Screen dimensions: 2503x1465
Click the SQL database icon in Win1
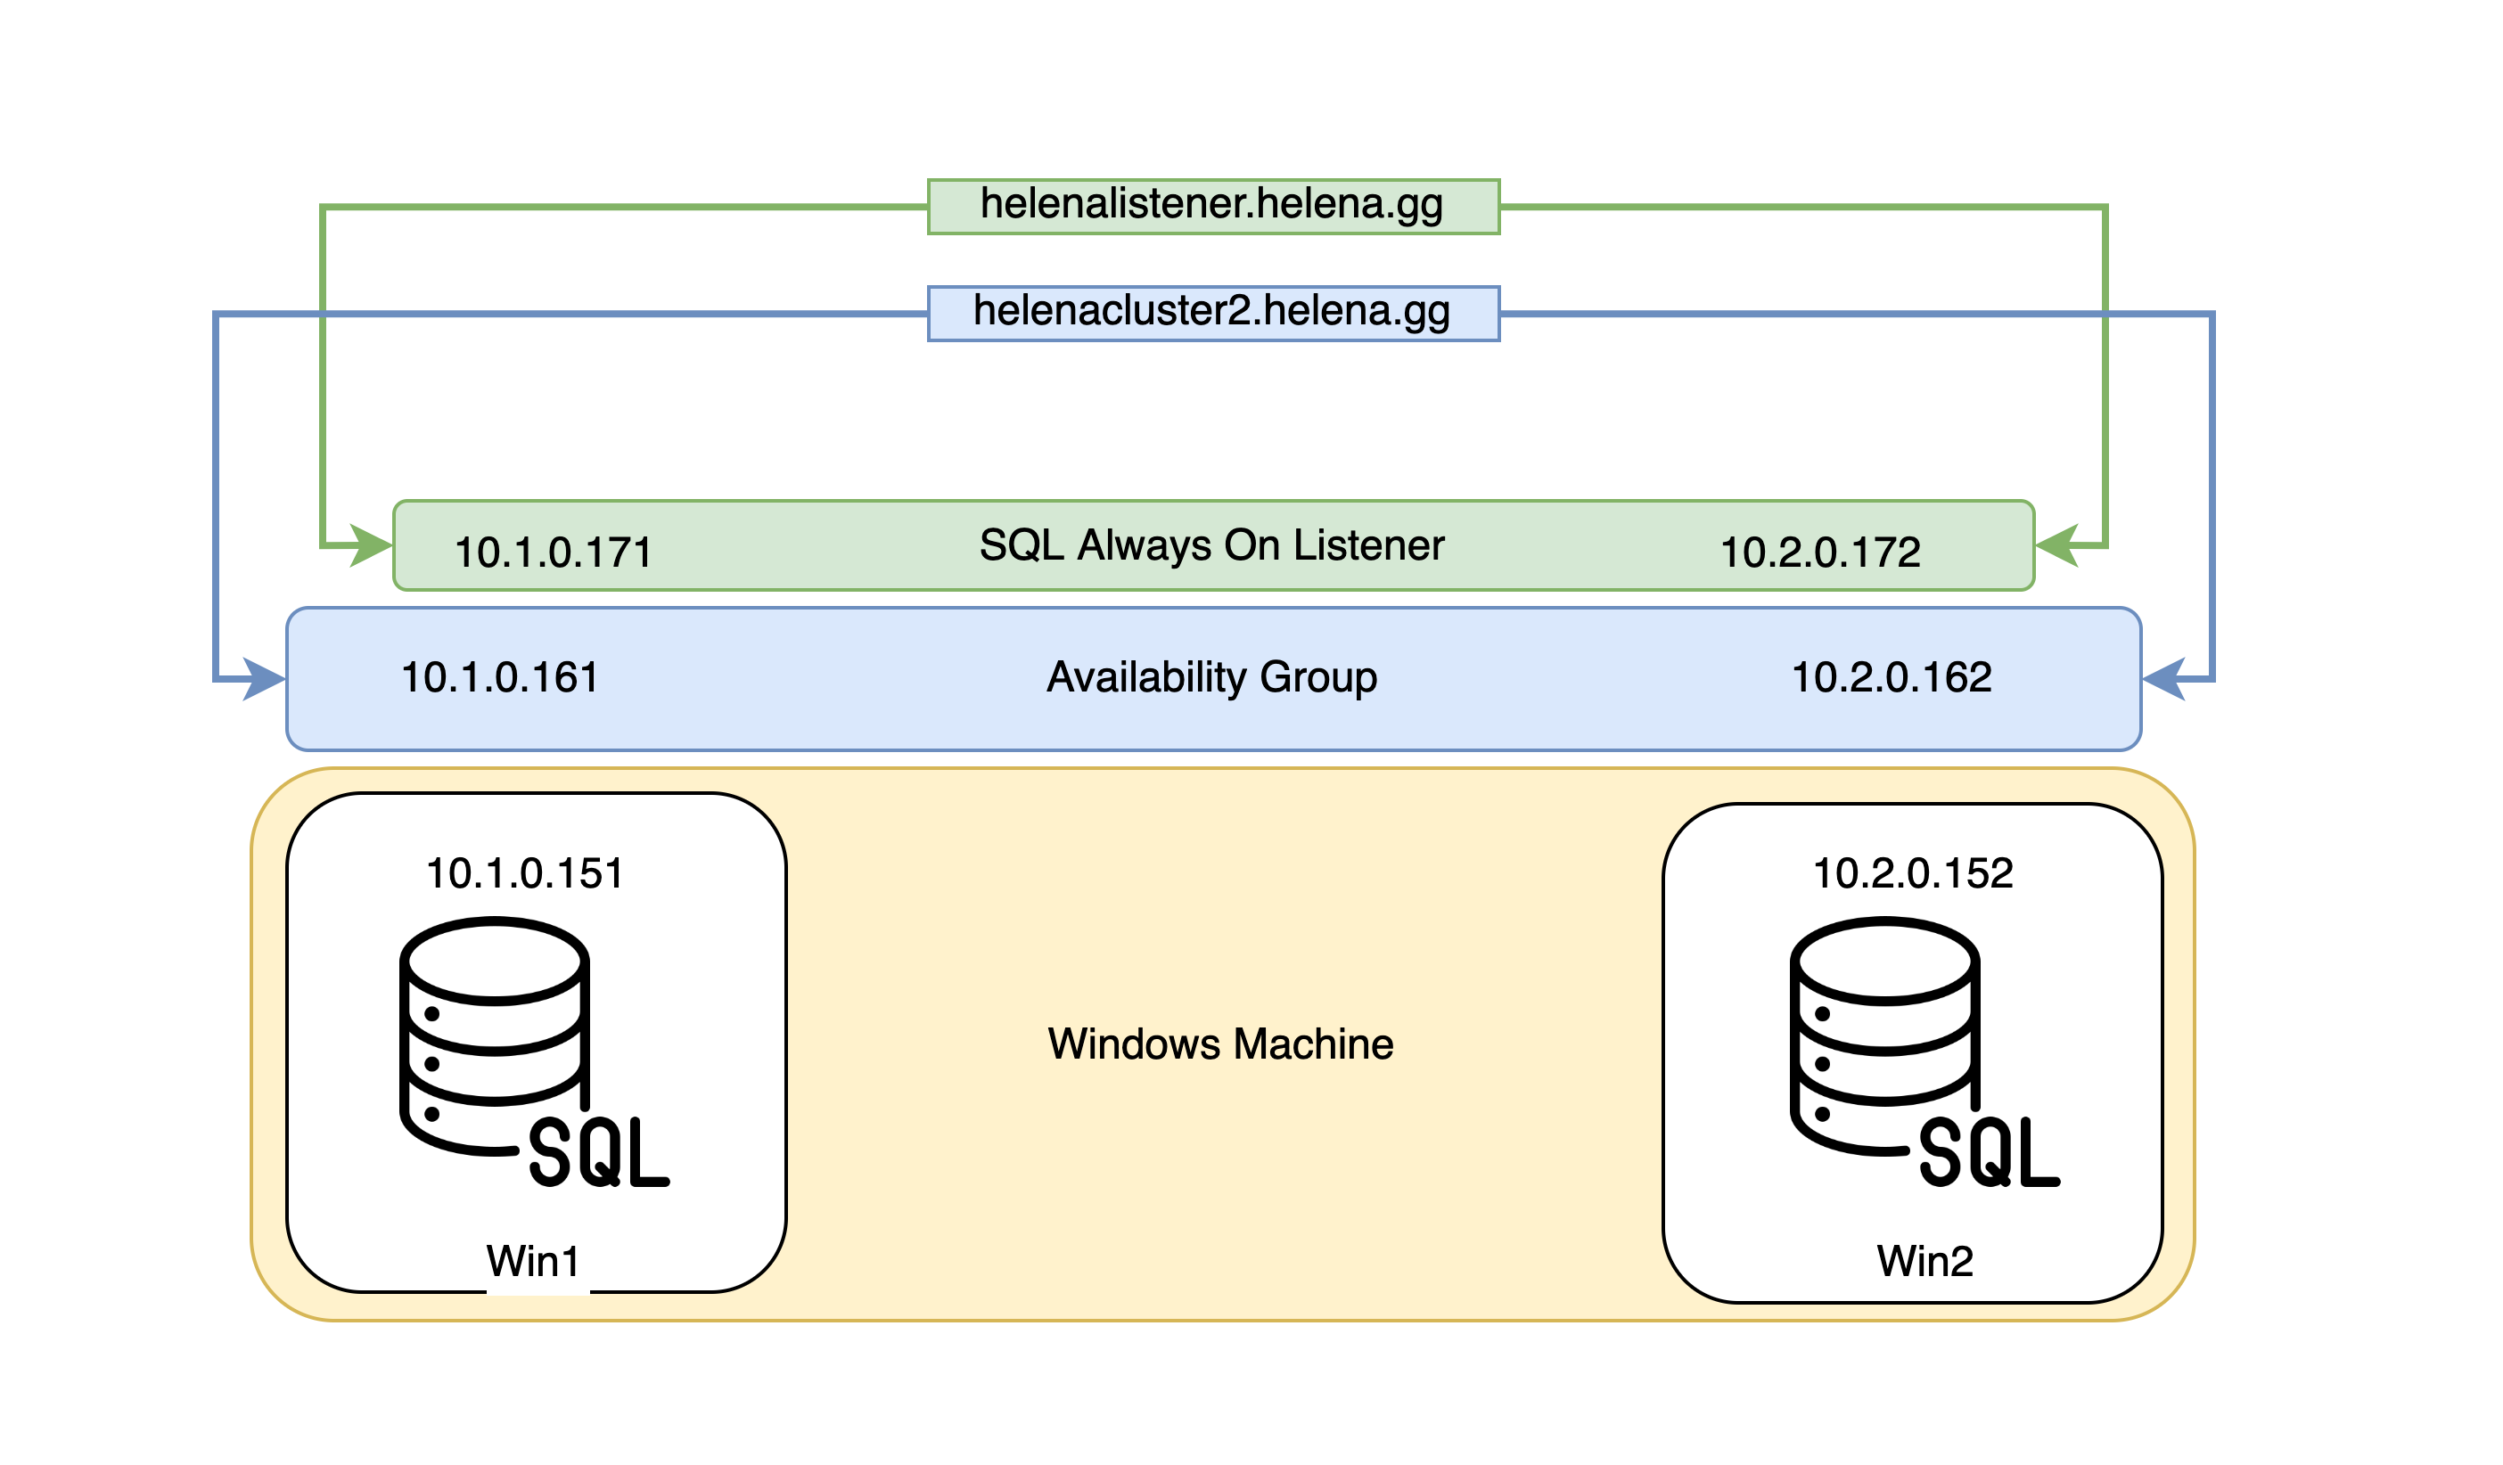[533, 1052]
